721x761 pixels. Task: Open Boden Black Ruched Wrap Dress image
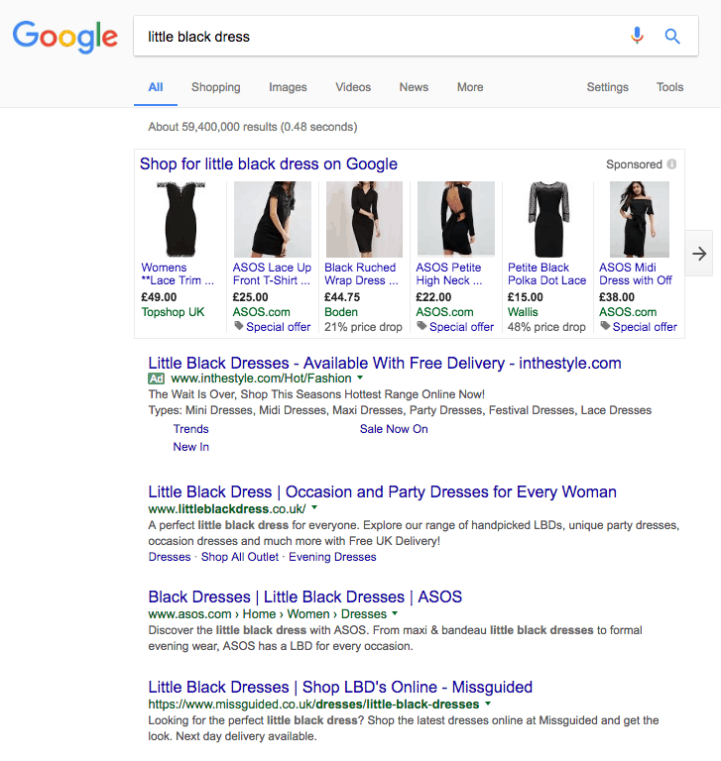364,219
